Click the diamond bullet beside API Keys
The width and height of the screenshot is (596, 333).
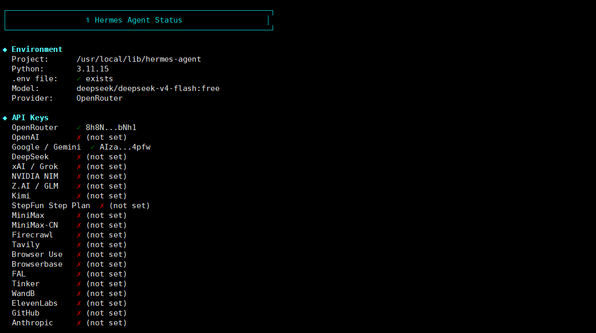point(5,118)
